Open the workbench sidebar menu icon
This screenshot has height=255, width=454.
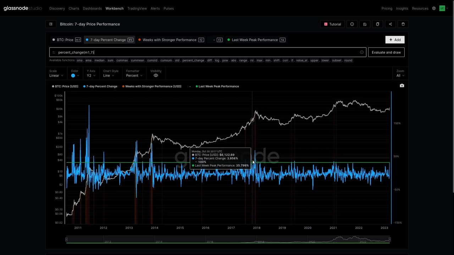pos(51,24)
